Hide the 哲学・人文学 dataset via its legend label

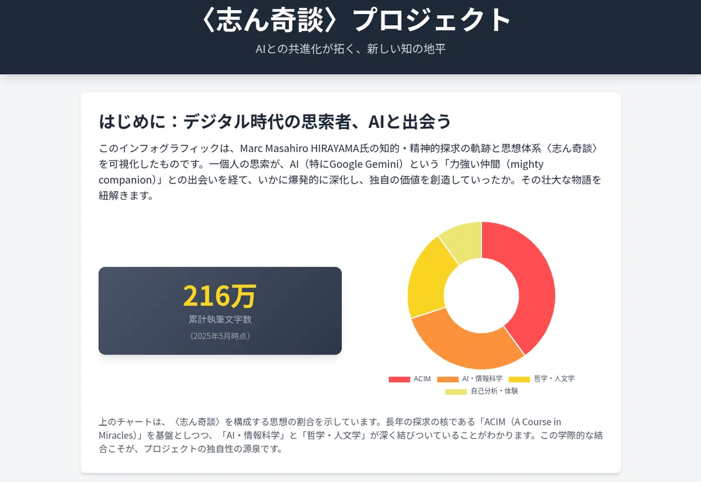[x=554, y=379]
